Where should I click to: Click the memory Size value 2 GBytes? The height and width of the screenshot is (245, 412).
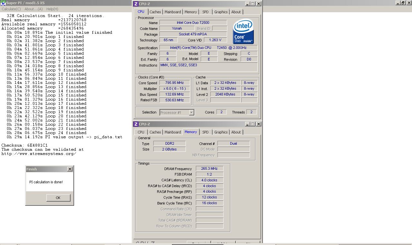click(x=169, y=149)
